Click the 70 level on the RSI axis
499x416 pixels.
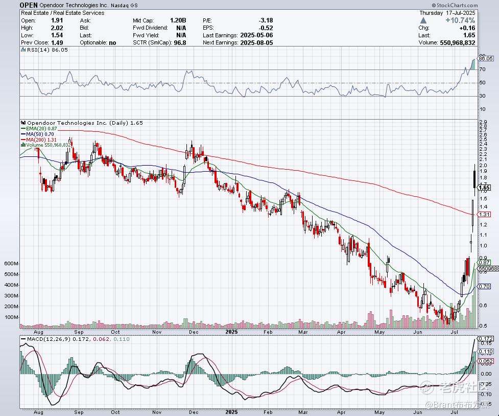tap(483, 70)
